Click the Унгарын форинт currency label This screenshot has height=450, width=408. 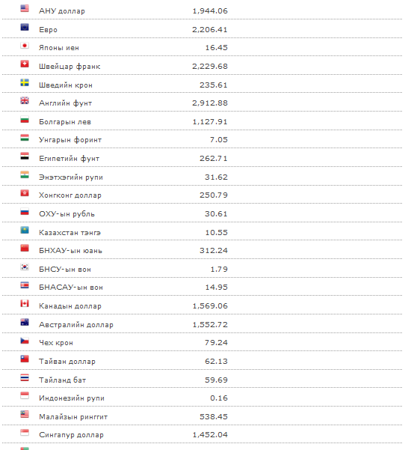(x=70, y=140)
